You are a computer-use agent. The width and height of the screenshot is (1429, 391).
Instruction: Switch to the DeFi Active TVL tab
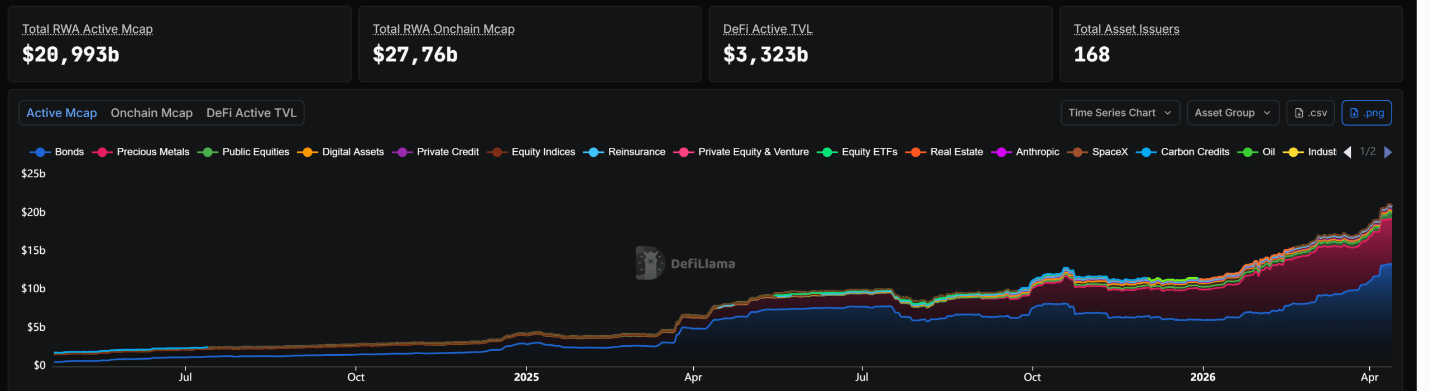coord(251,113)
